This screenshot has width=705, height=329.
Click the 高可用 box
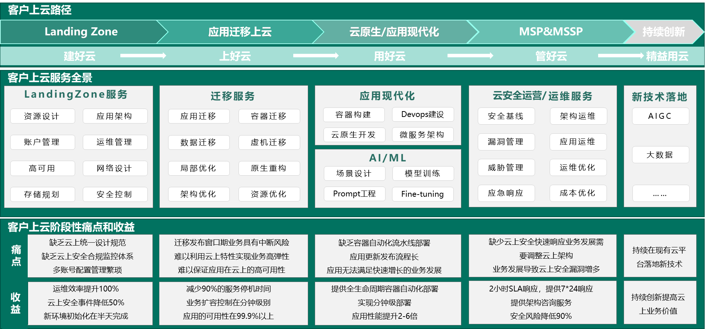point(43,168)
